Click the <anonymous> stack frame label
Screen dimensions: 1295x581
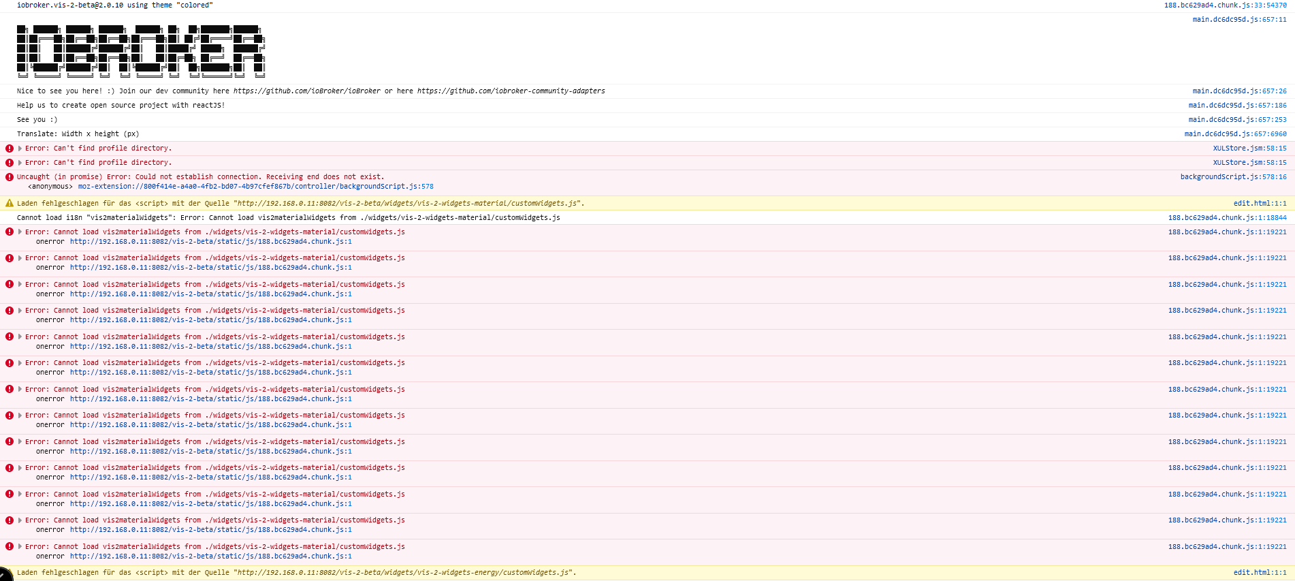(x=50, y=187)
